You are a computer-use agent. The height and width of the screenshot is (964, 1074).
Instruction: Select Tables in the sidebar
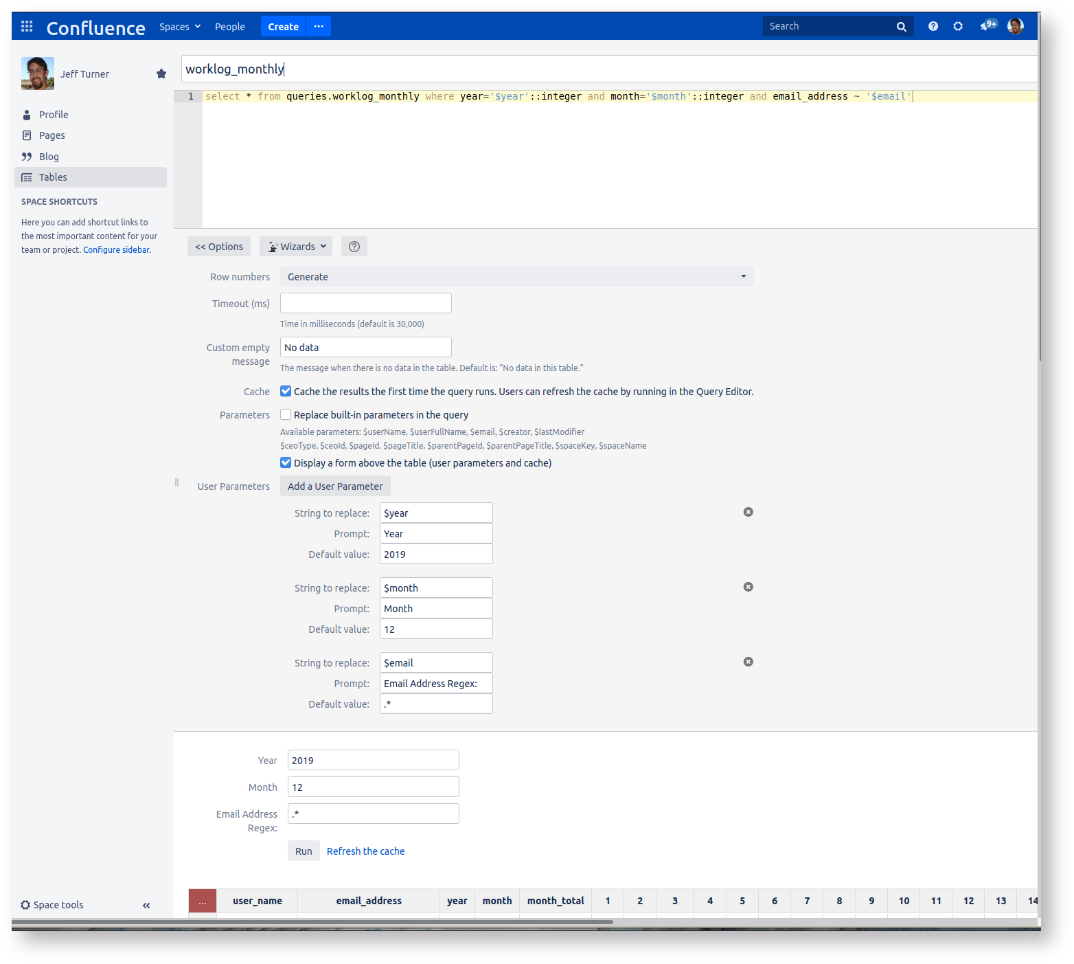pyautogui.click(x=53, y=177)
